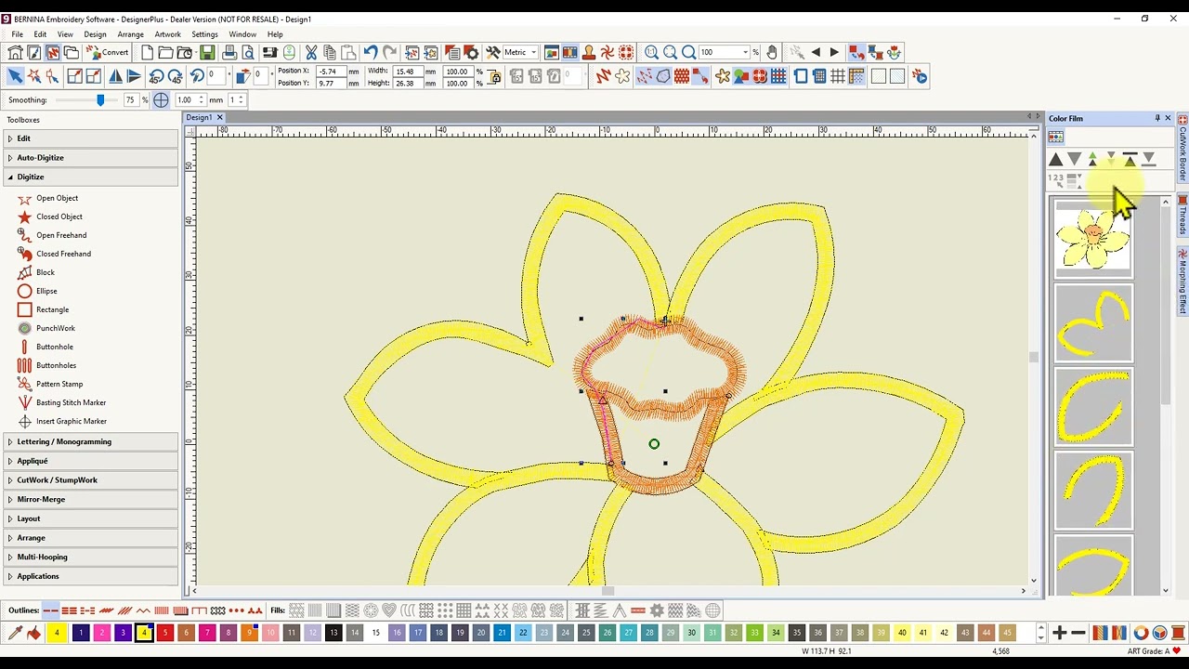Expand the Mirror-Merge toolbox
Screen dimensions: 1189x669
click(x=91, y=499)
